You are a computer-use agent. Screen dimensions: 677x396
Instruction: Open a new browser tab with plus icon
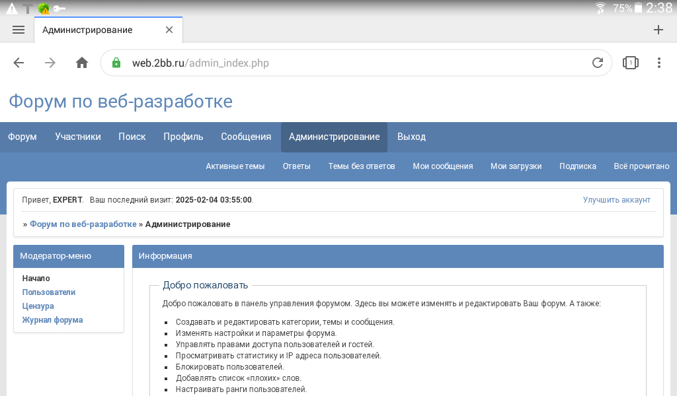tap(658, 30)
